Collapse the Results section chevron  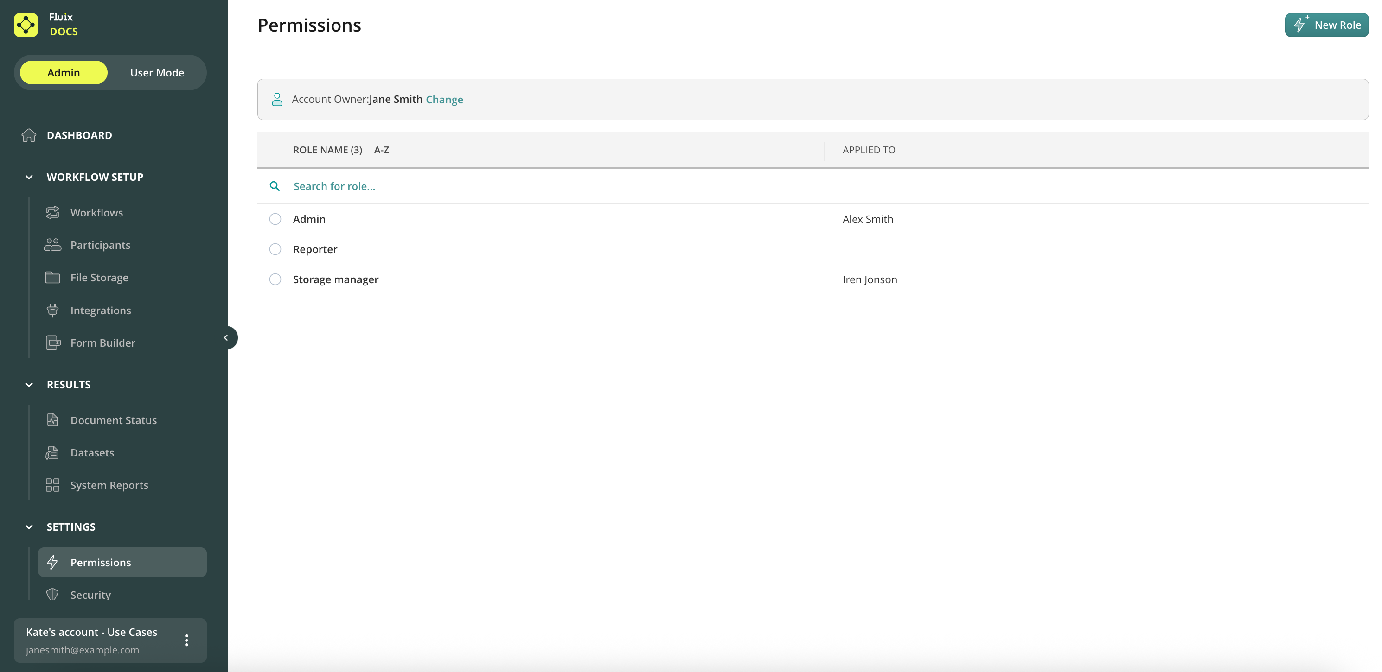[x=29, y=385]
